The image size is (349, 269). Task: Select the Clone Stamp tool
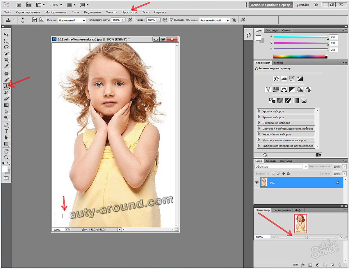6,86
